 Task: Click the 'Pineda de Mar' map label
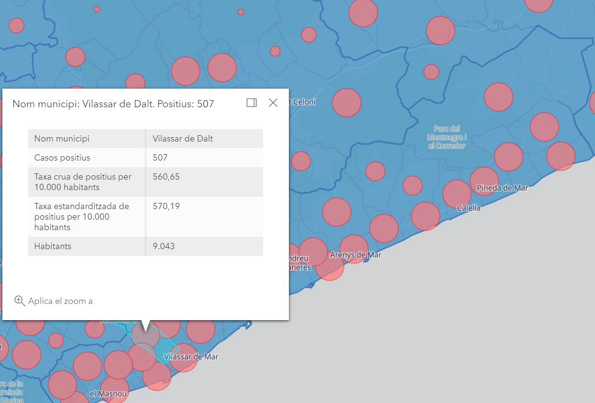tap(502, 188)
